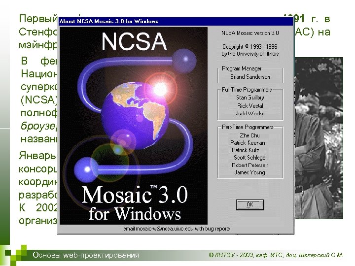The image size is (355, 266).
Task: Click the Copyright 1993 - 1996 line
Action: coord(249,47)
